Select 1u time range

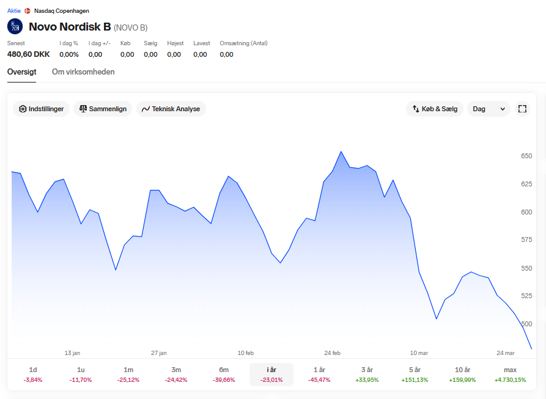pos(81,375)
